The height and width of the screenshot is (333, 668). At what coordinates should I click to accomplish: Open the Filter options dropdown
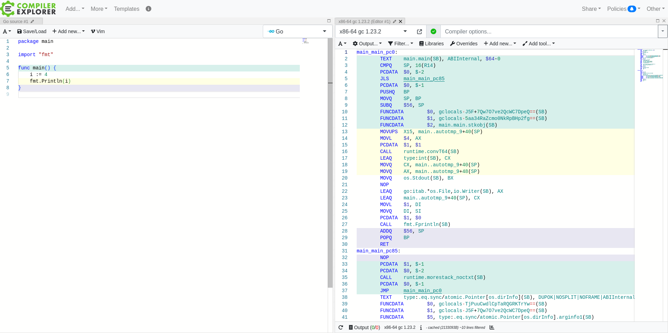click(400, 44)
